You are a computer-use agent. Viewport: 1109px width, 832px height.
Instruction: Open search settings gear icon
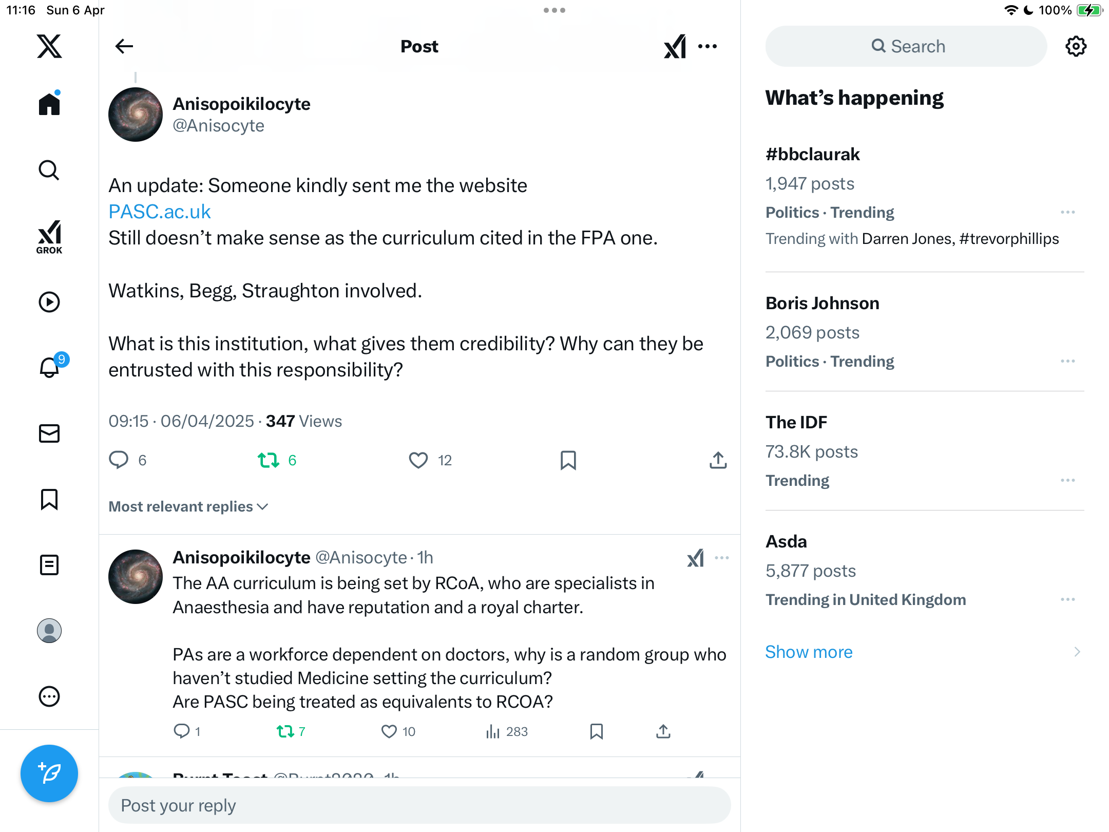point(1076,46)
